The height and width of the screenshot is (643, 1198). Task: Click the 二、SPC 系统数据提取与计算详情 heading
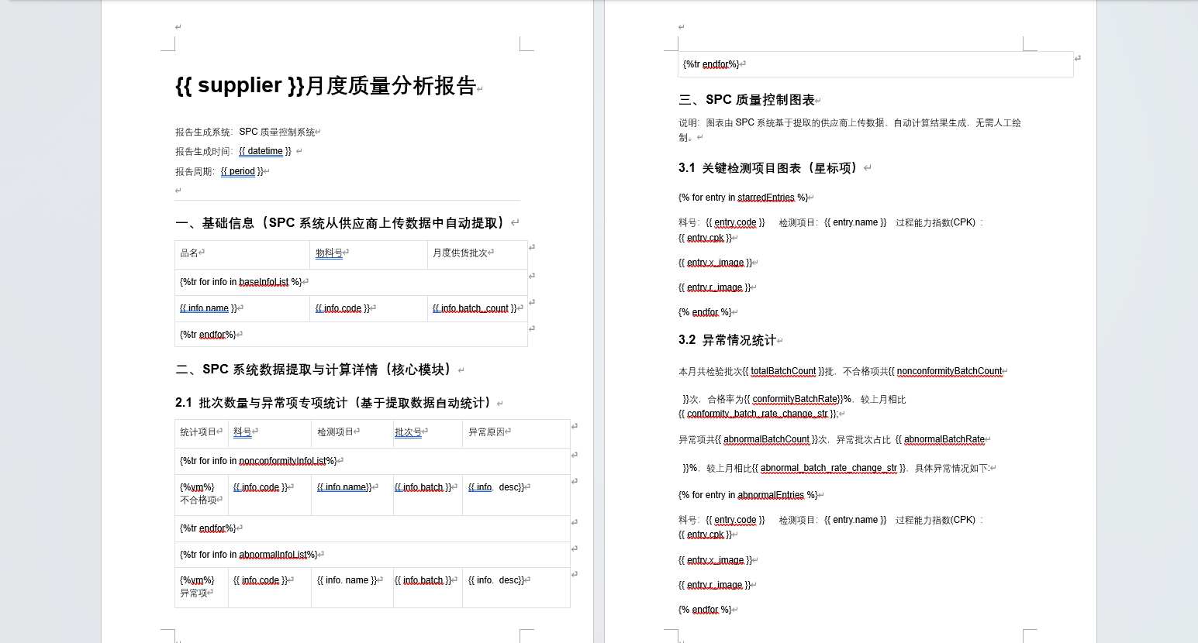314,370
